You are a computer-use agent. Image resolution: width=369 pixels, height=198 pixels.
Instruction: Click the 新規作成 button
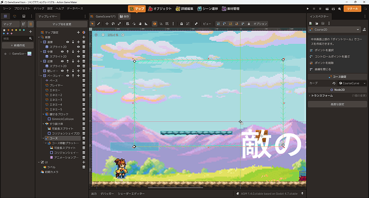click(x=18, y=45)
